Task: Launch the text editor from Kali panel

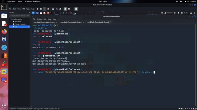Action: click(44, 13)
